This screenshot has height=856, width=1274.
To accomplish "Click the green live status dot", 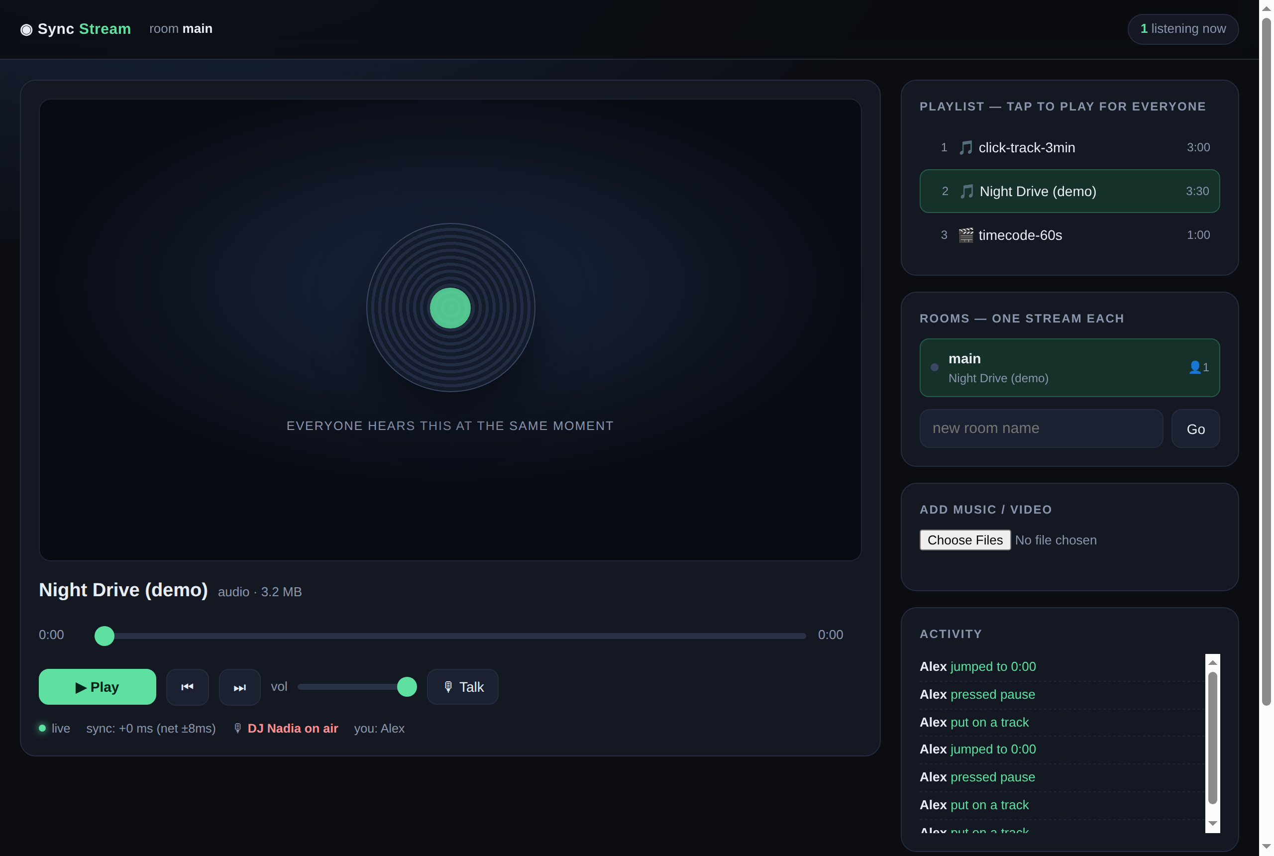I will click(x=42, y=728).
